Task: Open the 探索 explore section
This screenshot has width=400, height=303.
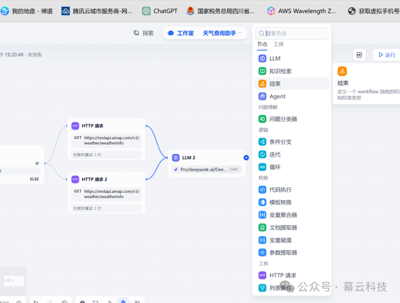Action: (x=143, y=33)
